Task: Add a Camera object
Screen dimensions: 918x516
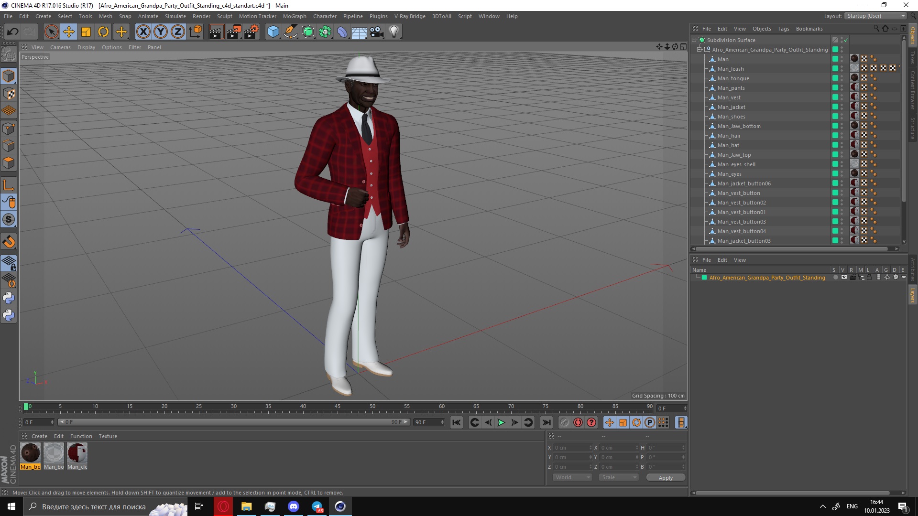Action: tap(377, 32)
